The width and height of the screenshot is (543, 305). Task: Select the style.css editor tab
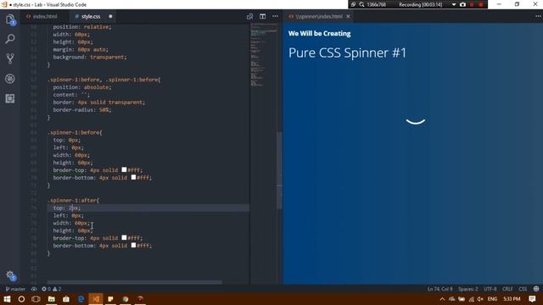tap(91, 16)
